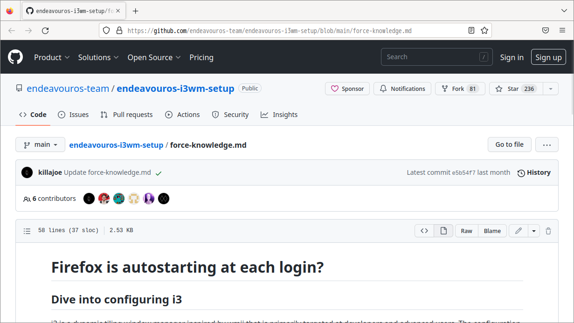View the file History
574x323 pixels.
pyautogui.click(x=534, y=172)
